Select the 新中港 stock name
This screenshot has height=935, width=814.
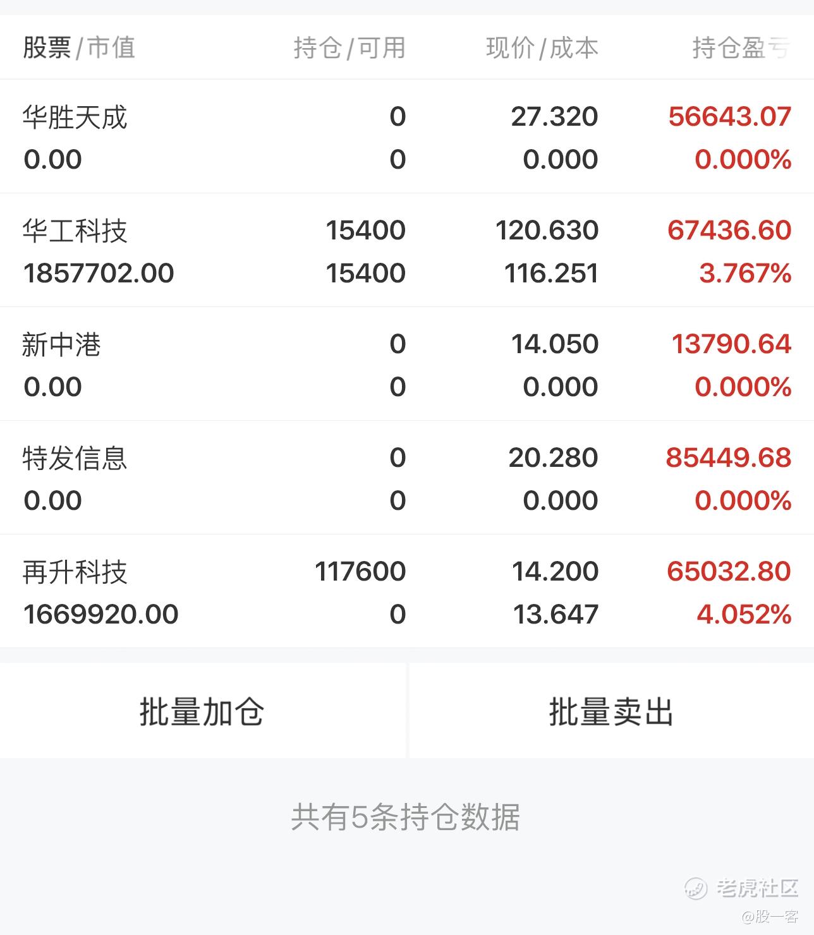(62, 345)
